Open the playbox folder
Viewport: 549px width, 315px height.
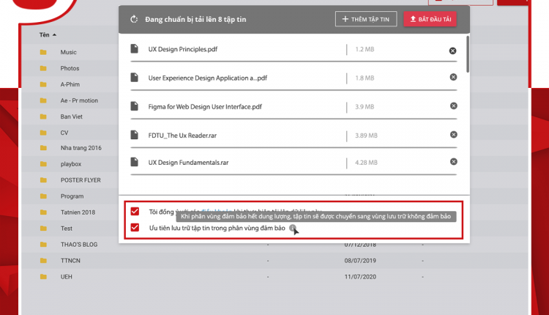[x=71, y=164]
